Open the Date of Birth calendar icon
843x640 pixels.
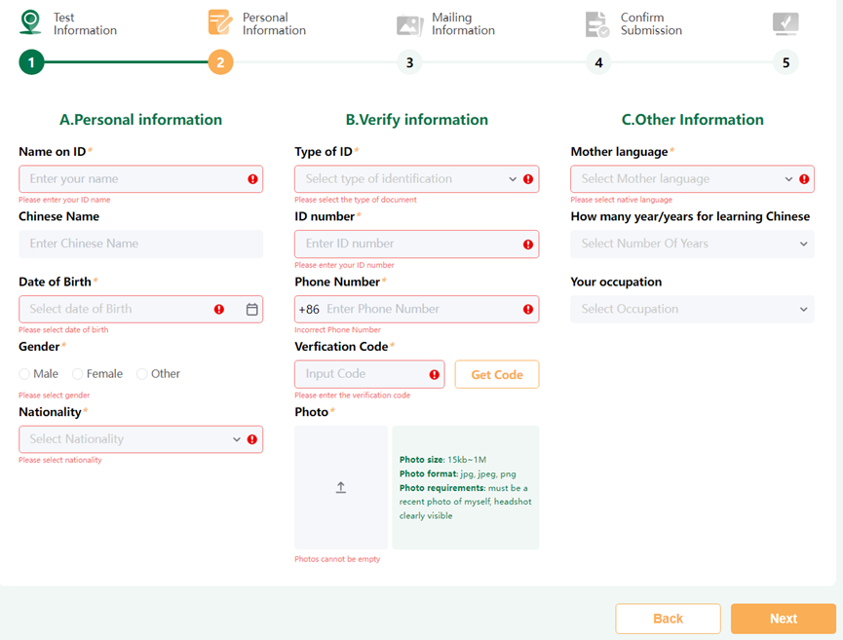251,309
